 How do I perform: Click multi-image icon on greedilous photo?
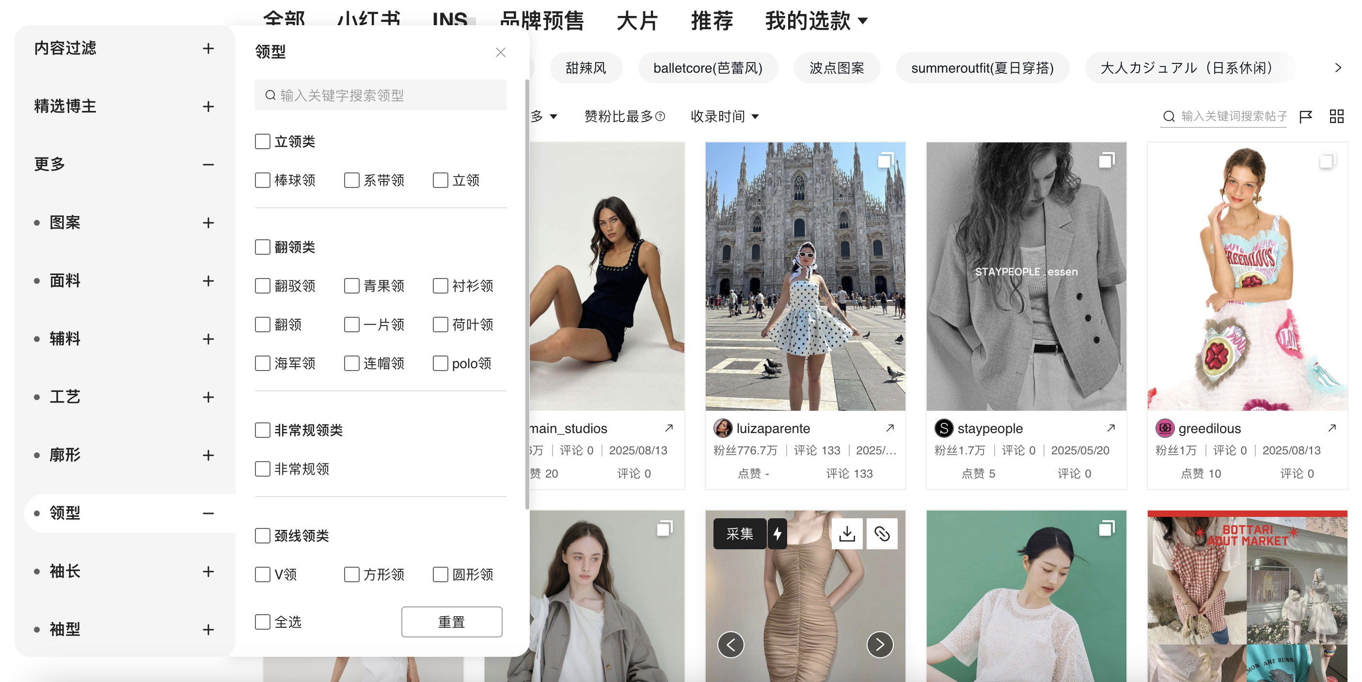[1328, 160]
